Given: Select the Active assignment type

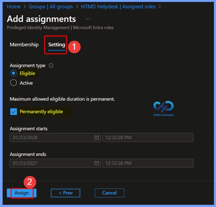Looking at the screenshot, I should pyautogui.click(x=13, y=83).
